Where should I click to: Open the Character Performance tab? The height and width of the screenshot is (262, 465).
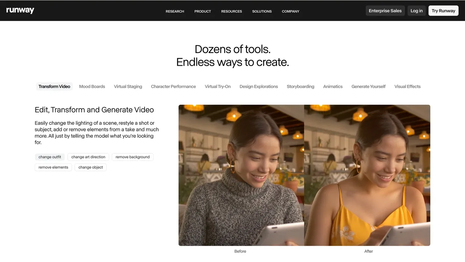click(x=173, y=86)
